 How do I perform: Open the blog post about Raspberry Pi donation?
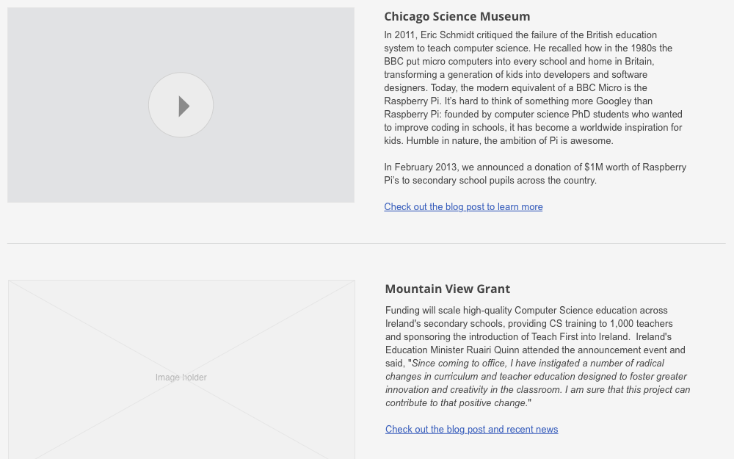click(463, 206)
